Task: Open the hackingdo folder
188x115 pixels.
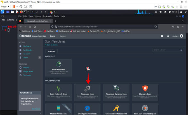Action: [x=27, y=50]
